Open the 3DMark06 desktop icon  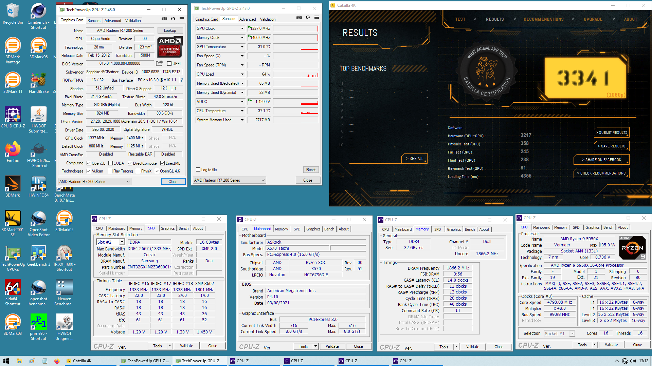(38, 48)
